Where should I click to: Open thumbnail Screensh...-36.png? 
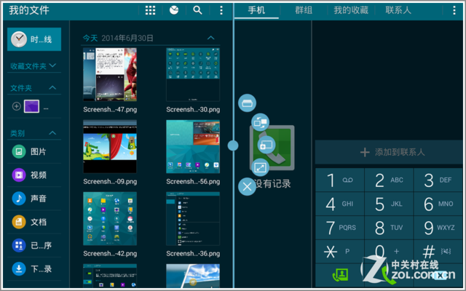(x=193, y=218)
